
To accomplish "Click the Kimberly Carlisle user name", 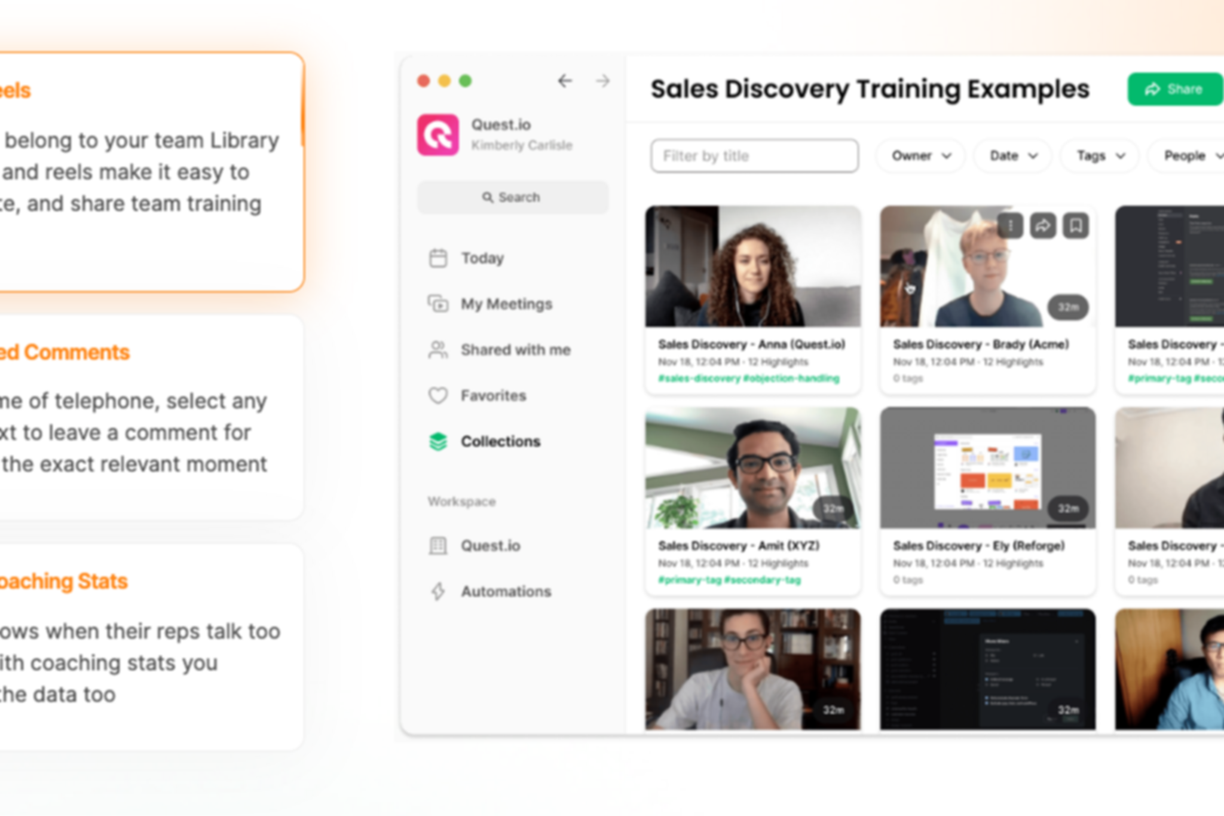I will 522,145.
